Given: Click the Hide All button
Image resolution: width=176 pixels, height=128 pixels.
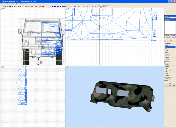Looking at the screenshot, I should point(167,35).
